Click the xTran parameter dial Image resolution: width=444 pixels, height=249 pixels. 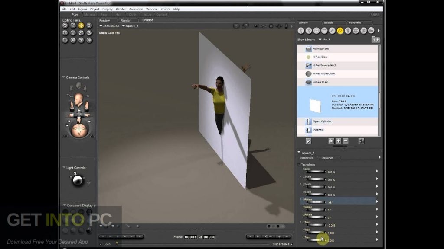pos(316,225)
